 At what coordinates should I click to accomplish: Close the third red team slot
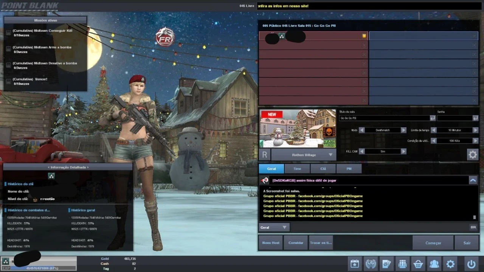[x=364, y=54]
